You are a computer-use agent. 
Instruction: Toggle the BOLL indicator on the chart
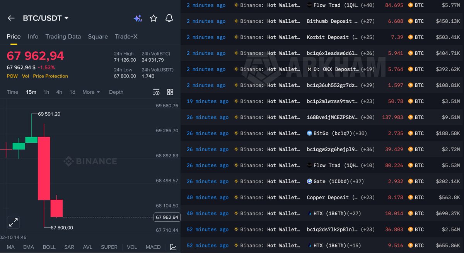[x=49, y=247]
